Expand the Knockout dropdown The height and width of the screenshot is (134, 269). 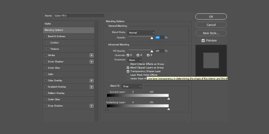pos(134,60)
